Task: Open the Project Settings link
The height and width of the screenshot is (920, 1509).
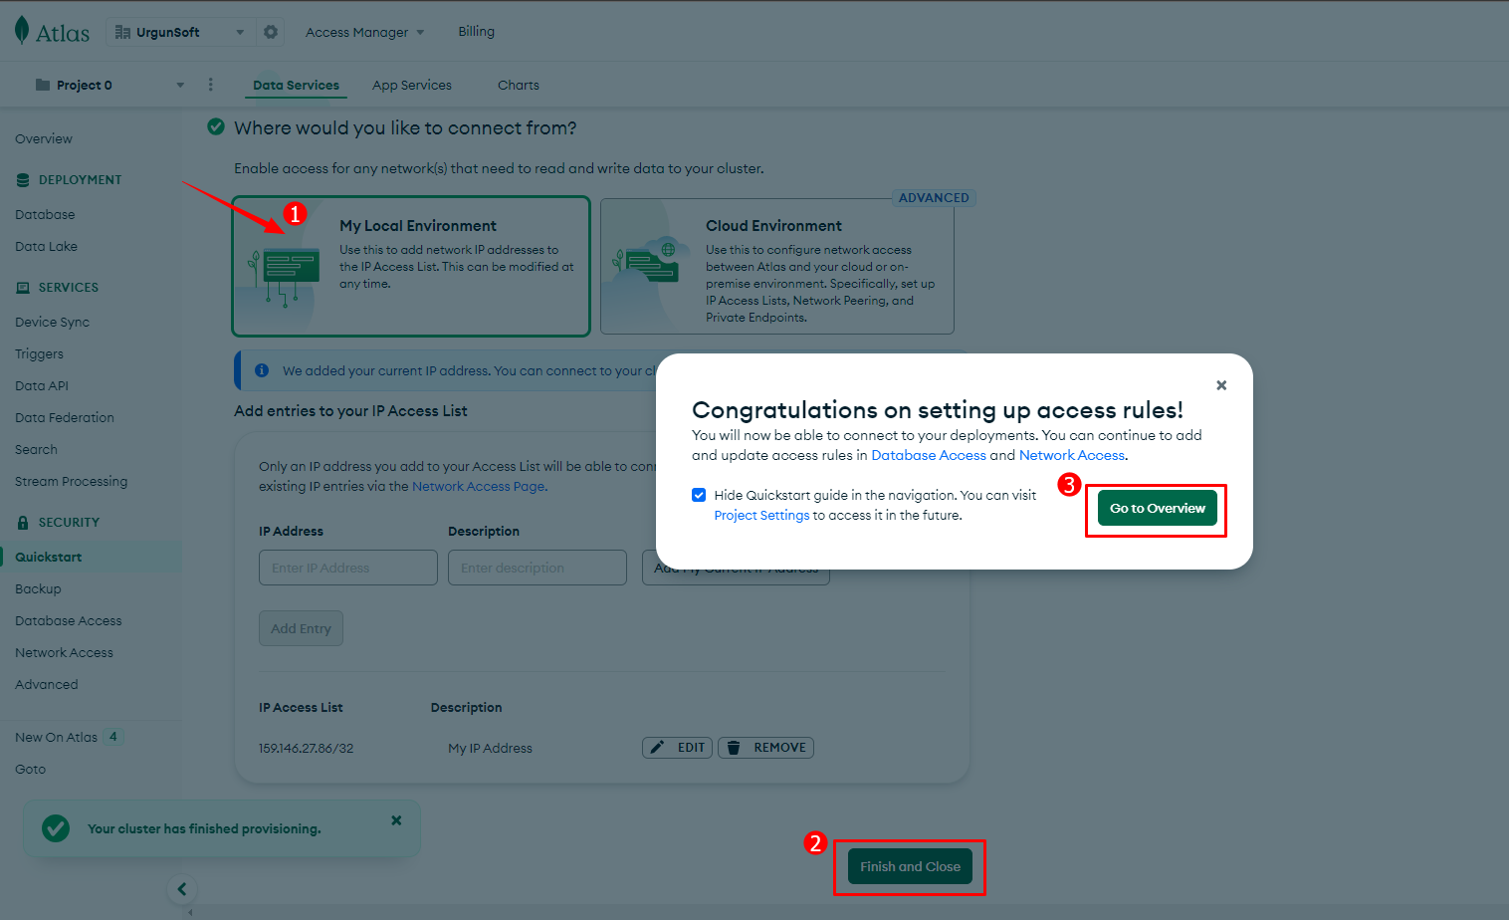Action: (x=761, y=515)
